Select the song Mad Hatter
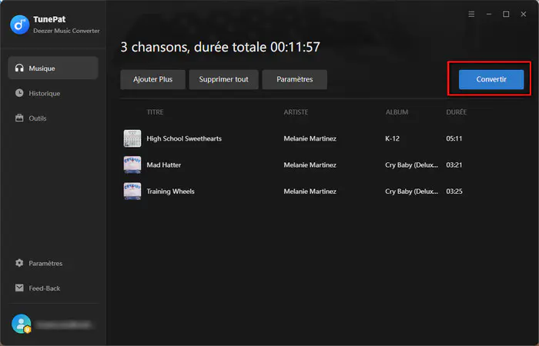 click(163, 165)
